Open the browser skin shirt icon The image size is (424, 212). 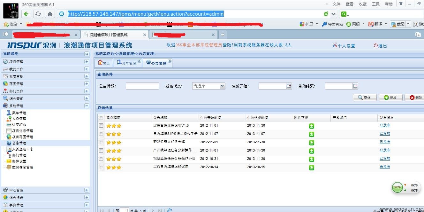point(400,4)
